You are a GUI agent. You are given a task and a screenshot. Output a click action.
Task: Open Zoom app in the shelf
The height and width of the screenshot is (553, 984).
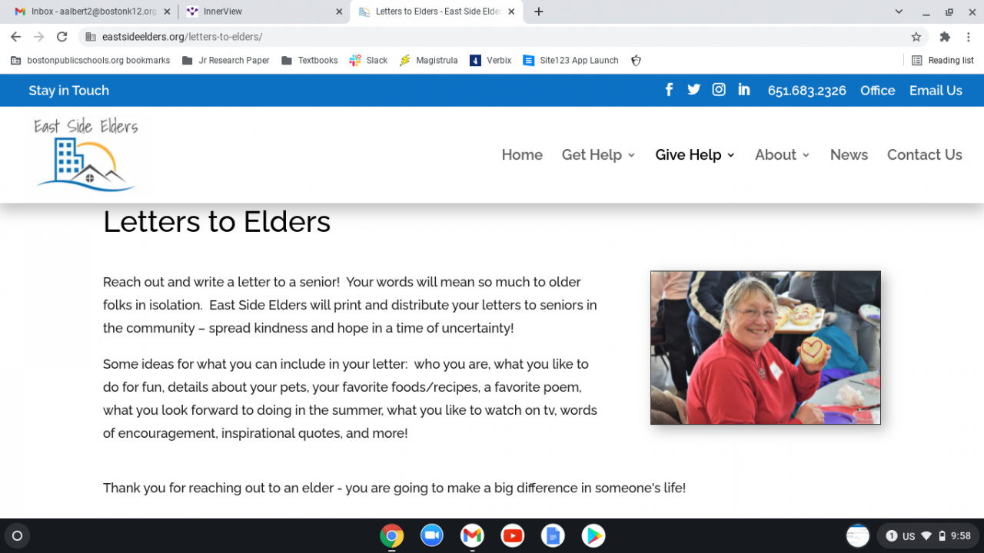[x=432, y=535]
